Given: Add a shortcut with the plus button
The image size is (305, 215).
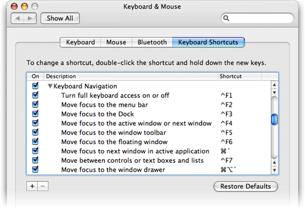Looking at the screenshot, I should point(32,186).
